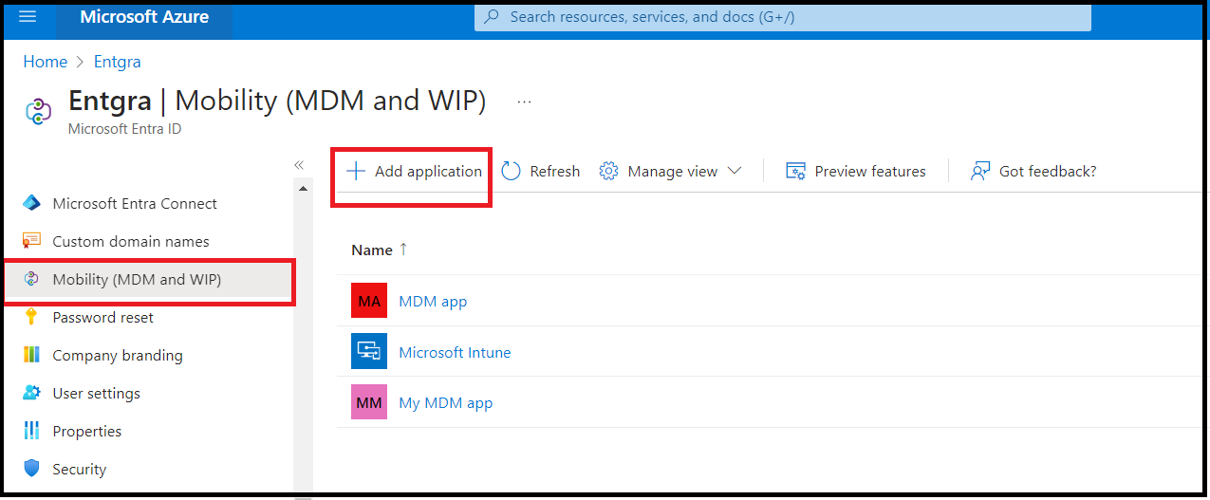Expand Manage view chevron arrow
The width and height of the screenshot is (1210, 500).
(x=735, y=171)
